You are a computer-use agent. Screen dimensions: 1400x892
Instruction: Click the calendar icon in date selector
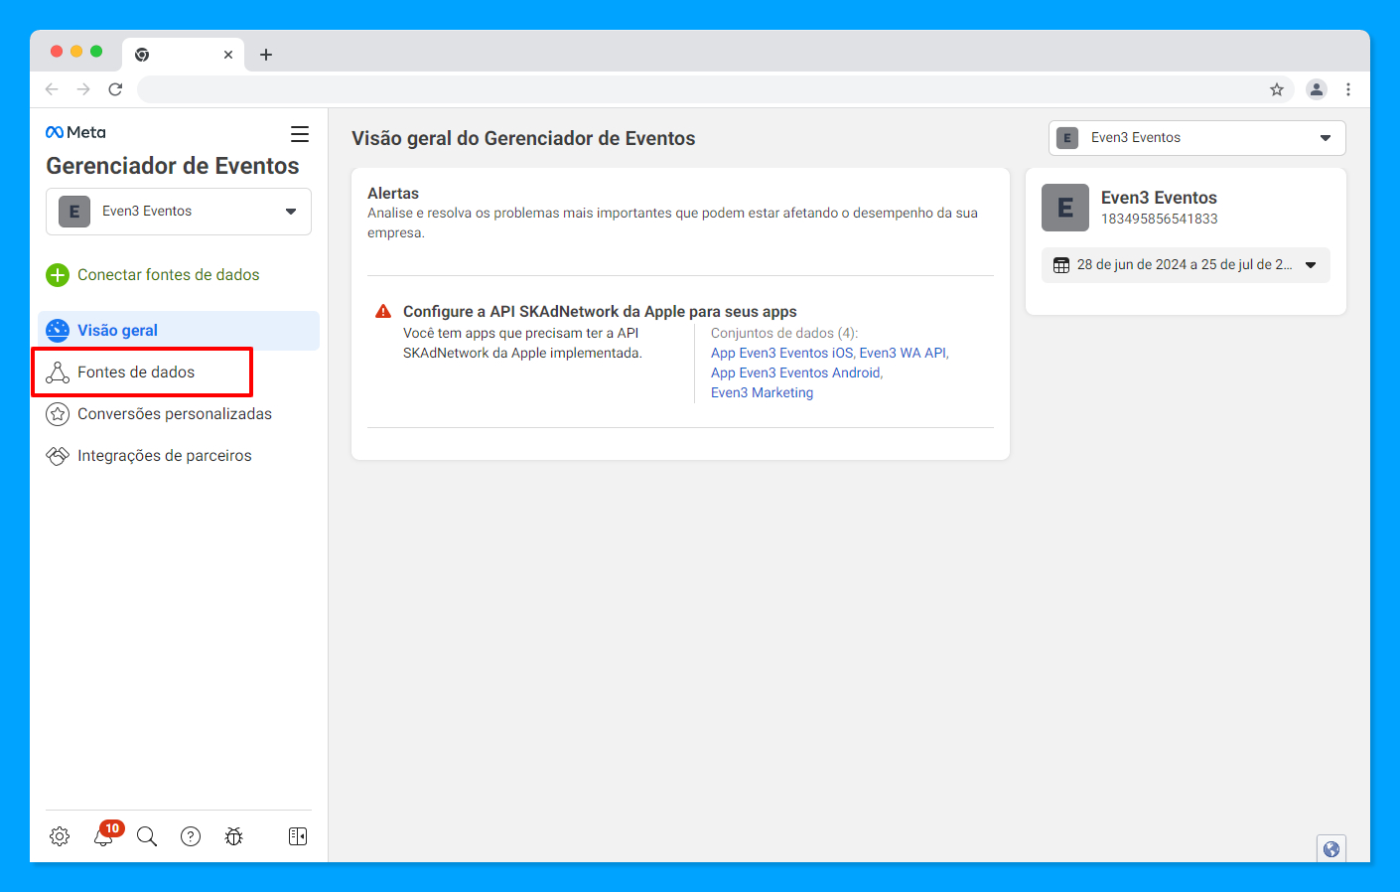[x=1061, y=265]
